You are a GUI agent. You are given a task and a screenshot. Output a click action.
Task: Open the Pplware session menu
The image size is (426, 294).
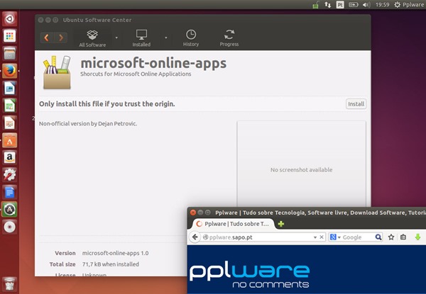[x=409, y=5]
